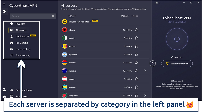Open the hamburger menu
Viewport: 202px width, 112px height.
point(4,4)
